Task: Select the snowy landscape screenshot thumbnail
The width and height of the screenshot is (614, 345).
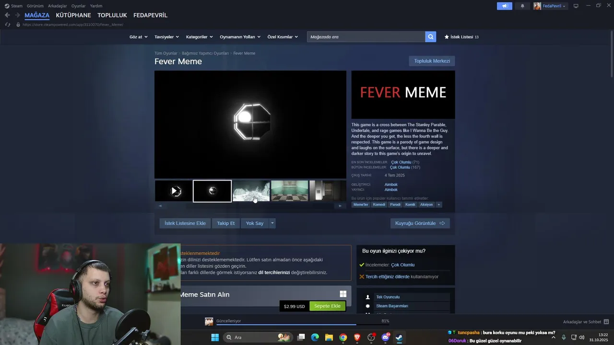Action: click(x=251, y=191)
